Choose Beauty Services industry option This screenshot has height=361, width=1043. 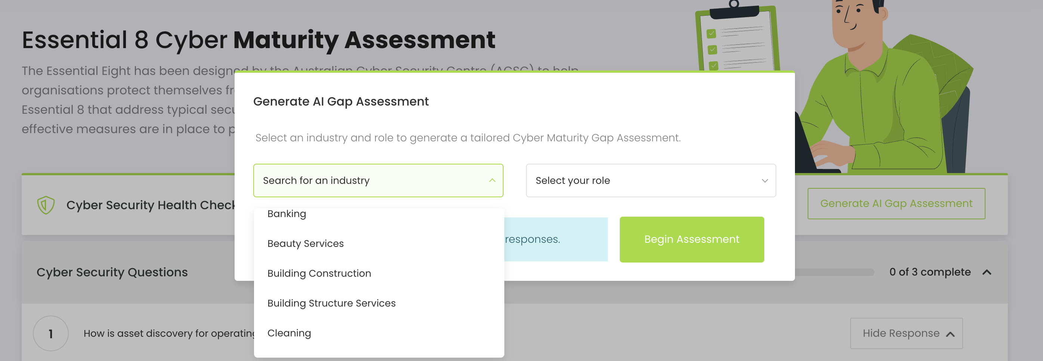click(305, 244)
